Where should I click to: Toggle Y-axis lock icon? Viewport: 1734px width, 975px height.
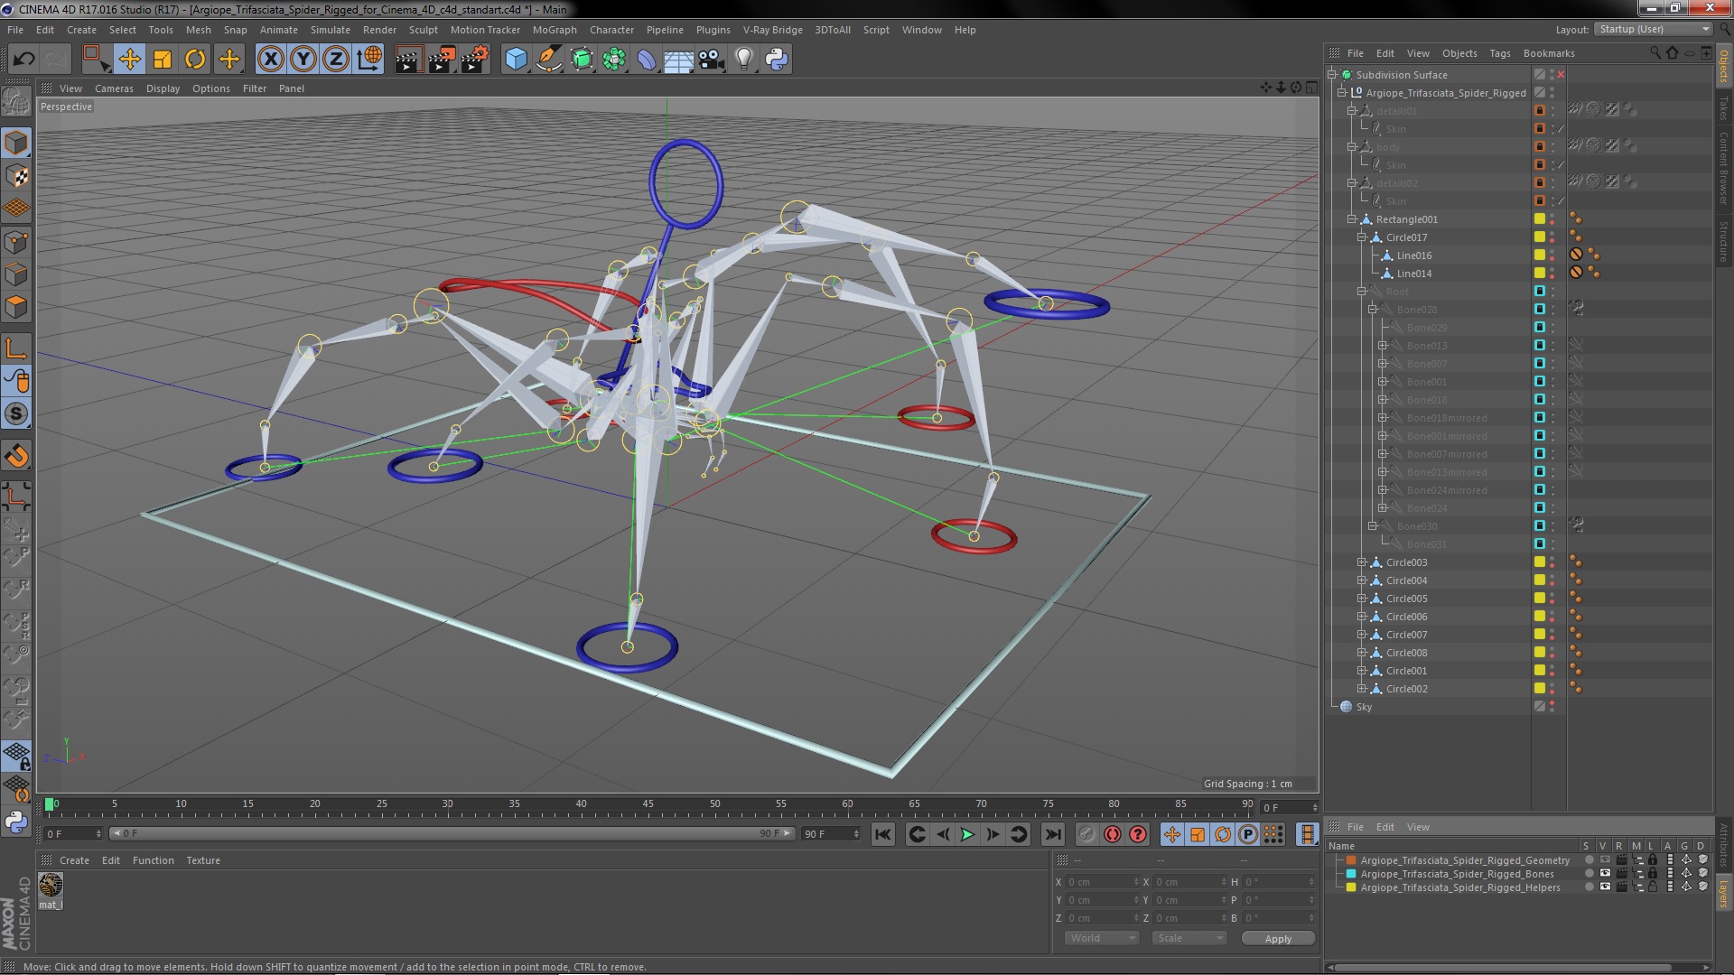pyautogui.click(x=303, y=60)
